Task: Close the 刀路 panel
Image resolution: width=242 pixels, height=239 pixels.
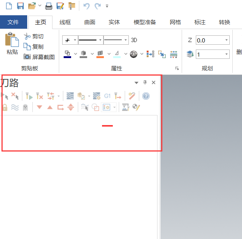Action: (153, 83)
